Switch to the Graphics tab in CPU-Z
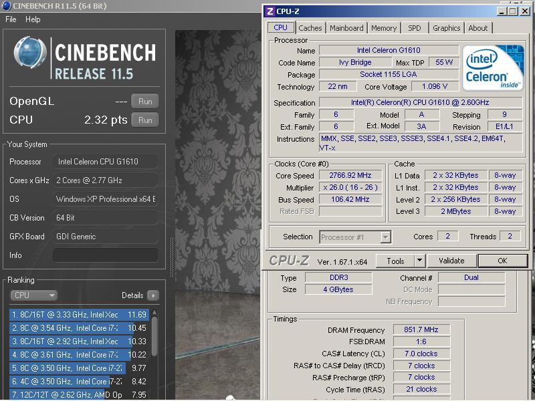Screen dimensions: 535x401 click(446, 28)
